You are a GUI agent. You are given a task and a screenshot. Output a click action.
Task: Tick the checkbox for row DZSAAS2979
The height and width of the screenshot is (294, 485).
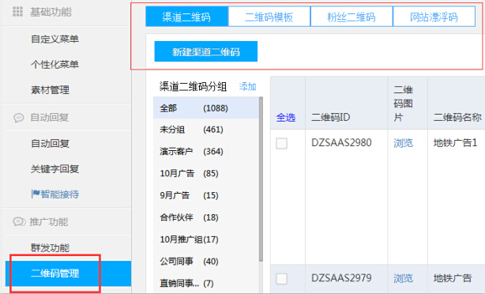coord(281,278)
